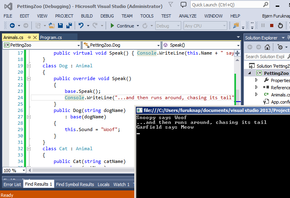Open the FILE menu

[8, 16]
